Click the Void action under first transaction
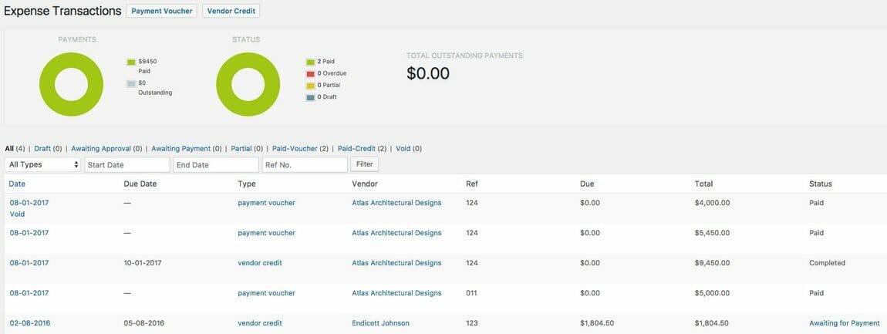The image size is (887, 334). 17,214
